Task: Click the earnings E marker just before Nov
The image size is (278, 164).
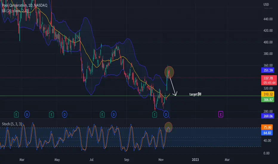Action: click(x=155, y=115)
